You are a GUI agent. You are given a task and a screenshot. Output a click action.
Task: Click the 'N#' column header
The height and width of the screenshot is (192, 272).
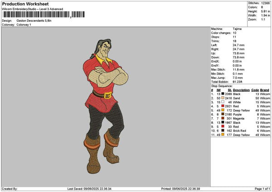[219, 90]
